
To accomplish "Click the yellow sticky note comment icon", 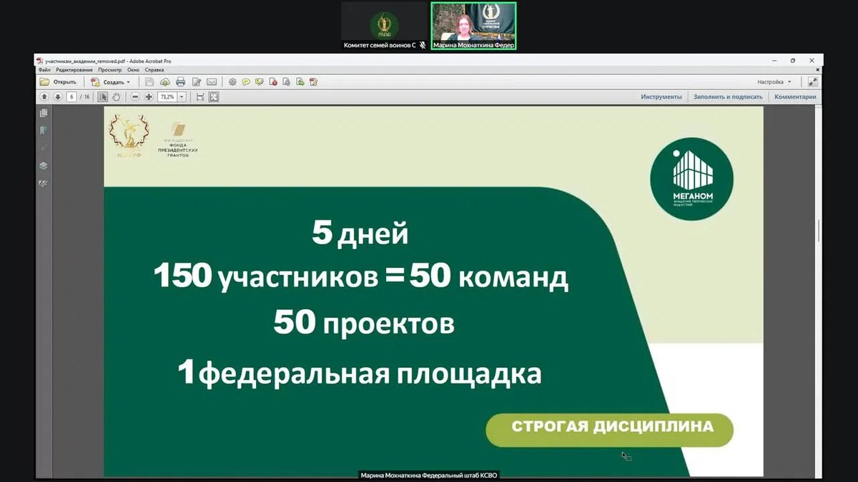I will 246,82.
